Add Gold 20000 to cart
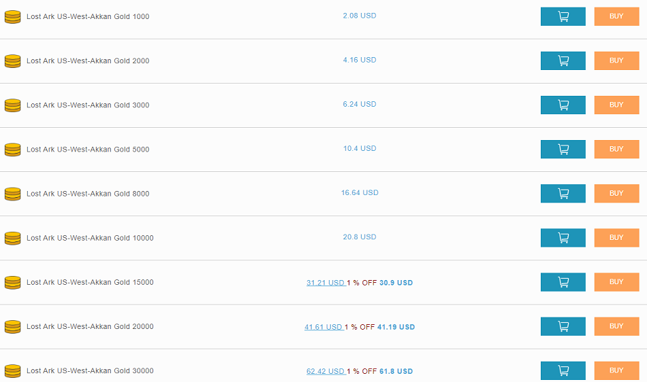Image resolution: width=647 pixels, height=382 pixels. [563, 326]
